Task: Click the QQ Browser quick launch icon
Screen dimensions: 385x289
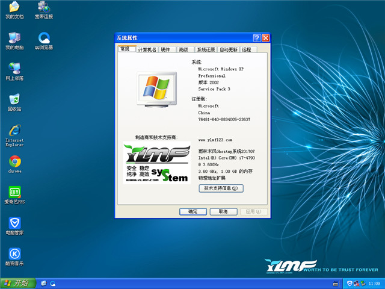Action: 53,284
